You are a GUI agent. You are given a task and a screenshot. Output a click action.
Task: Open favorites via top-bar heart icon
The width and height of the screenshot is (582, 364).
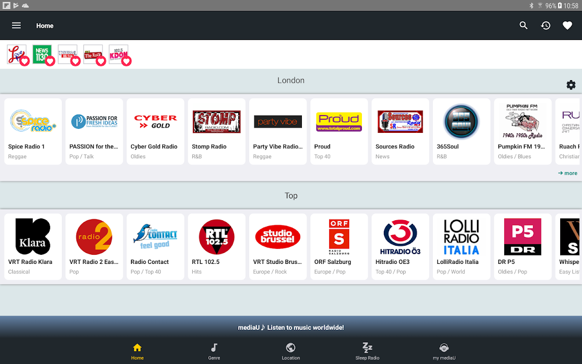[x=567, y=25]
